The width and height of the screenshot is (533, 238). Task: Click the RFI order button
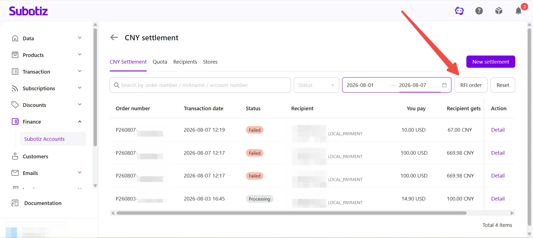[471, 85]
